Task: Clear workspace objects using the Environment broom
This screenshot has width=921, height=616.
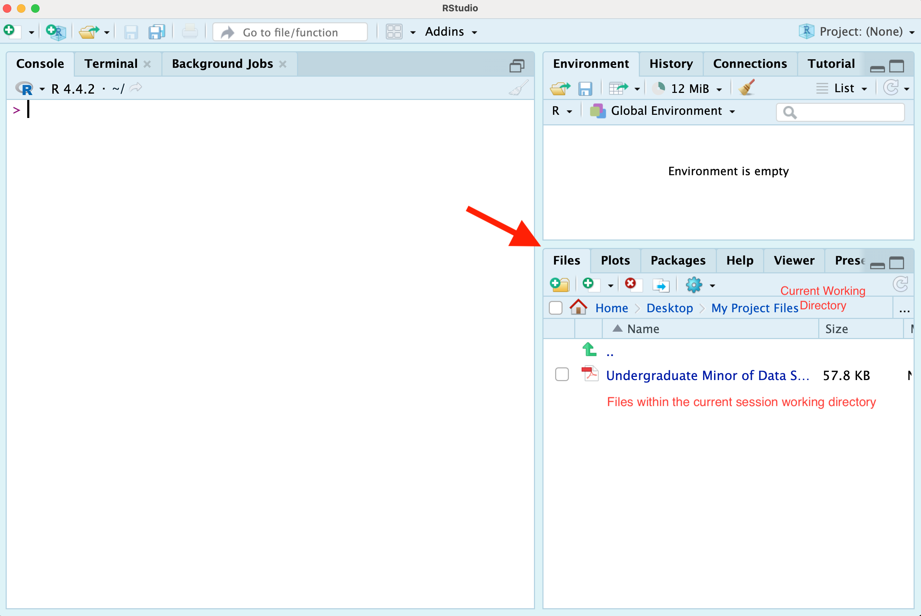Action: [747, 88]
